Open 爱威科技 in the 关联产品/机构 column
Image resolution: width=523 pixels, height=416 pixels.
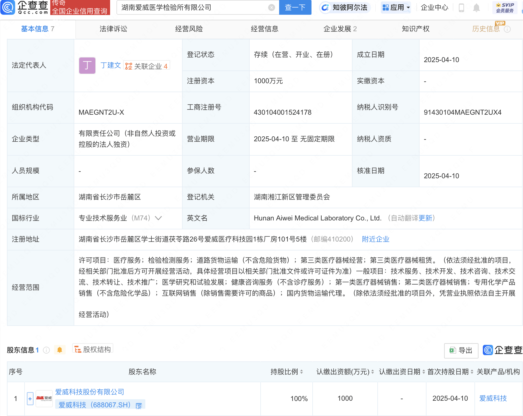(493, 398)
